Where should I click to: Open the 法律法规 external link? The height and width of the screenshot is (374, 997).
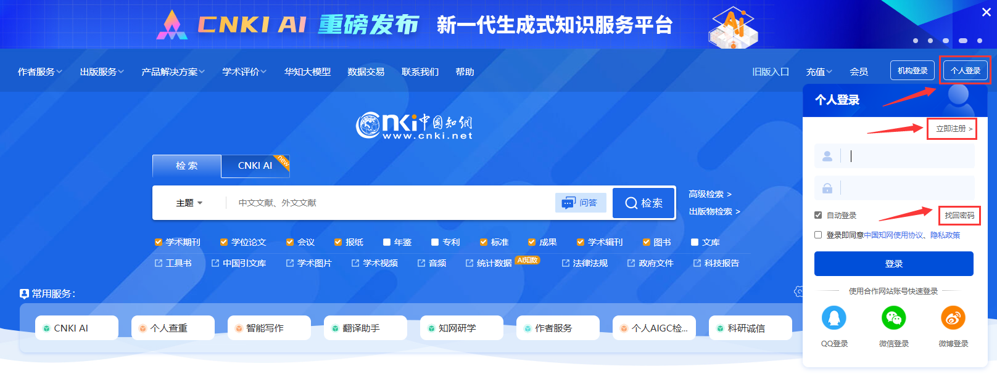[x=585, y=263]
